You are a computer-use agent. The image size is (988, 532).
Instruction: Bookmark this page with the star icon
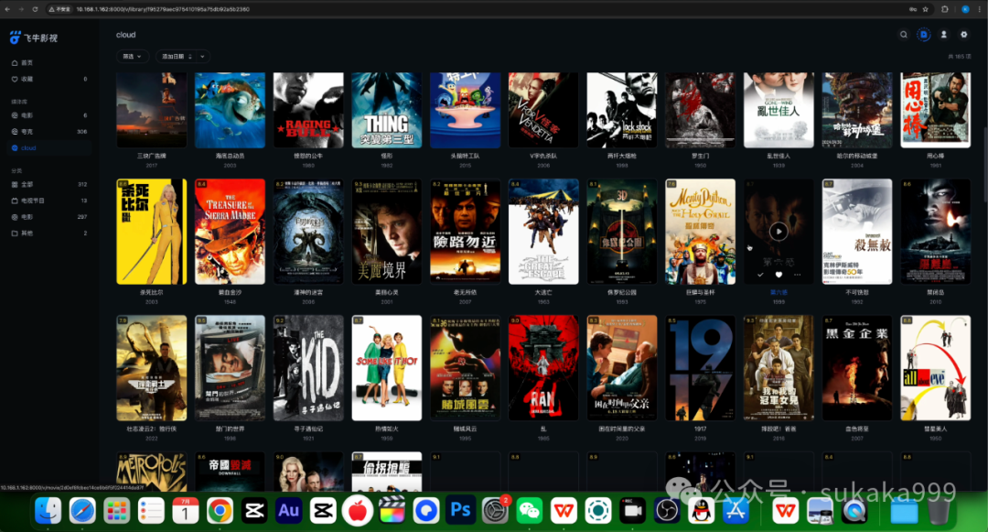click(926, 9)
